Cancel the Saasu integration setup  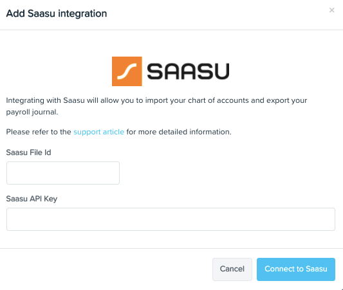point(232,269)
